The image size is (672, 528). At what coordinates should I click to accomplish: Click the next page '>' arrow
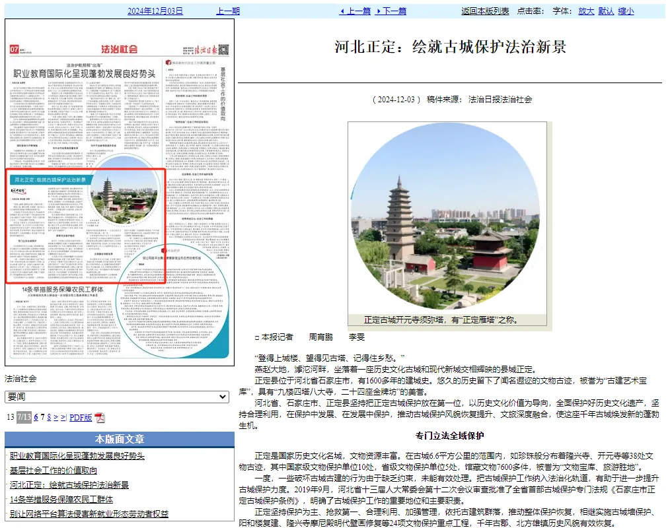[56, 417]
